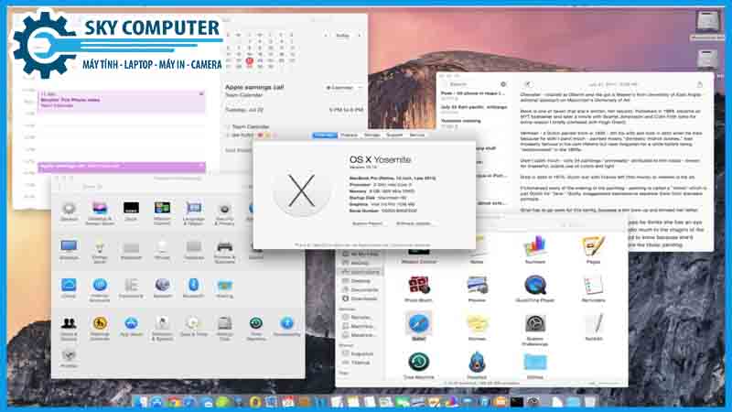This screenshot has width=732, height=412.
Task: Select Reminders app in Finder
Action: tap(593, 288)
